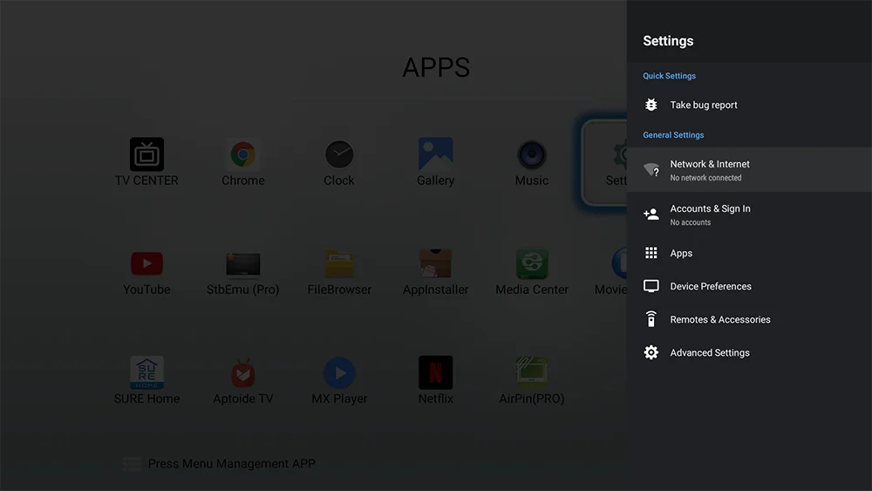Open the YouTube app icon

[146, 263]
